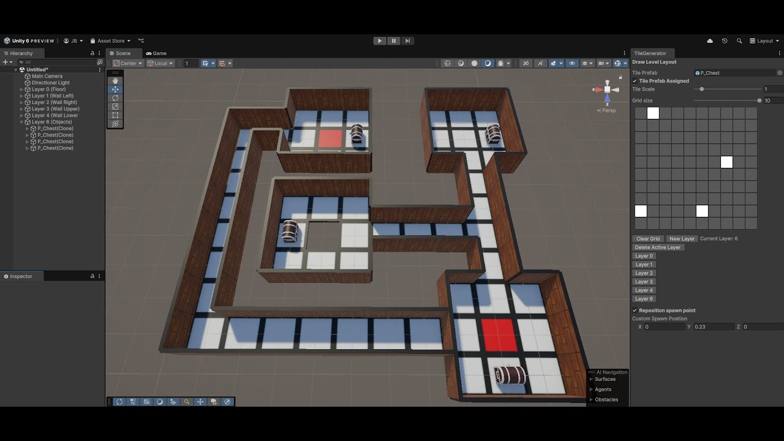This screenshot has width=784, height=441.
Task: Click the orientation gizmo cube
Action: tap(607, 89)
